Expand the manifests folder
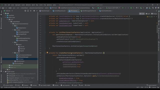This screenshot has height=90, width=160. [x=5, y=15]
